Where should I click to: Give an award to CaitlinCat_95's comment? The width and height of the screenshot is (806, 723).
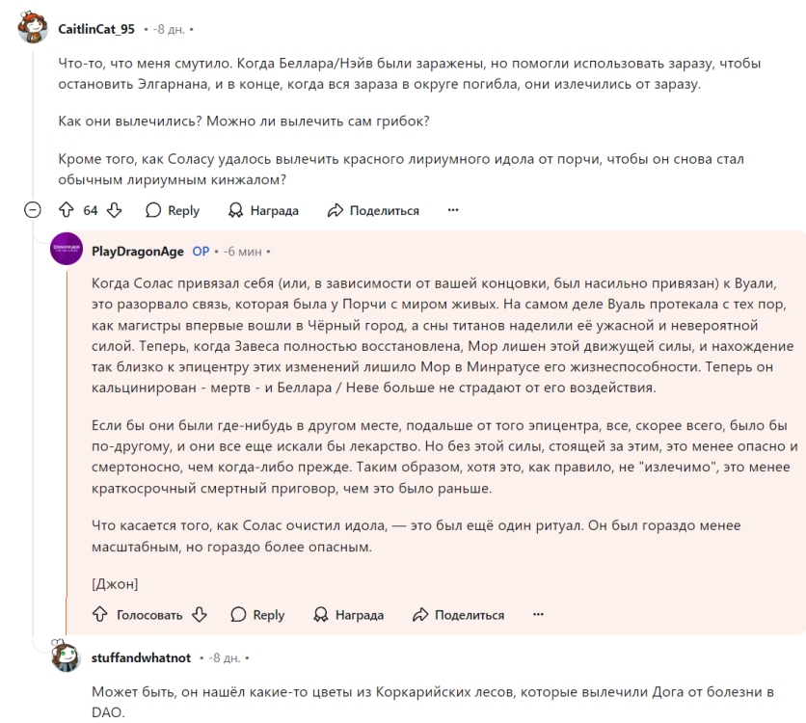[263, 210]
